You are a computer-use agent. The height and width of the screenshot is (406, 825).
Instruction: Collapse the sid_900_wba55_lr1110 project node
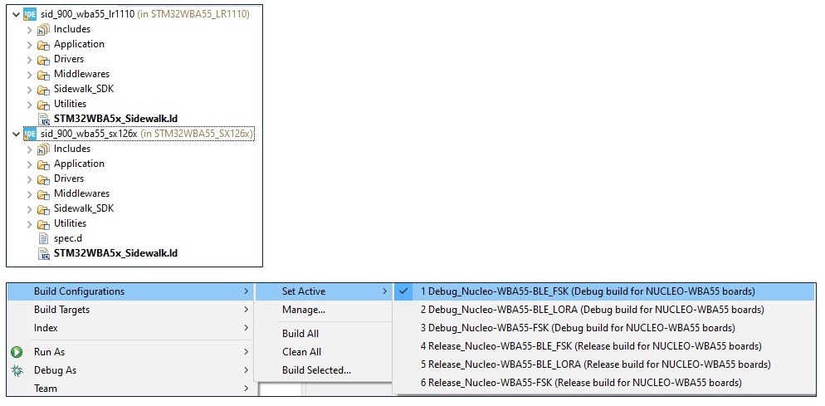[x=17, y=14]
